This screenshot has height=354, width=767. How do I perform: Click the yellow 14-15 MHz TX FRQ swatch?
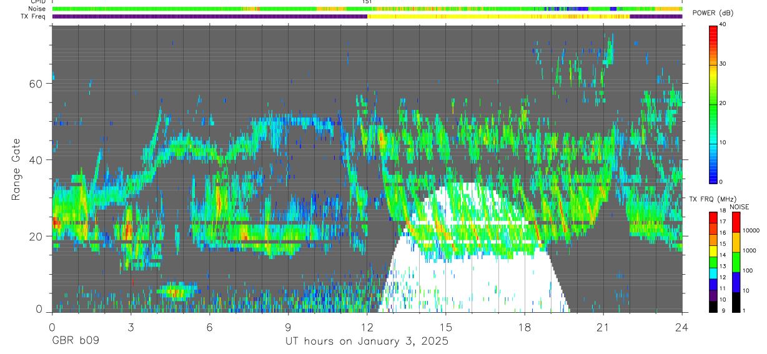click(713, 250)
